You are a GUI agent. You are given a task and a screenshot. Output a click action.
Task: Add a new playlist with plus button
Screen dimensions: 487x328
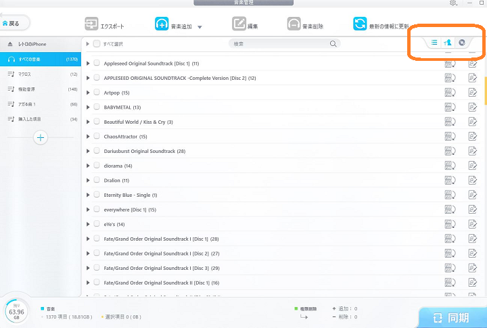click(x=41, y=137)
